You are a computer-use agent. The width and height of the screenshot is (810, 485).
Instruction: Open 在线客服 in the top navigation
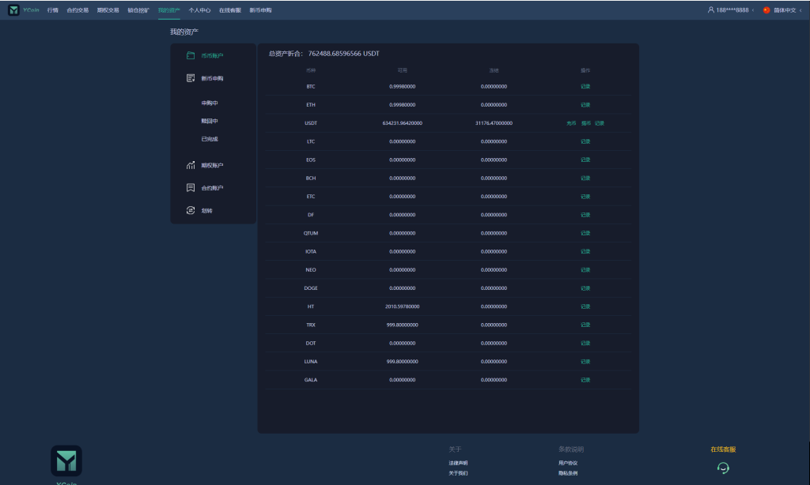(230, 10)
